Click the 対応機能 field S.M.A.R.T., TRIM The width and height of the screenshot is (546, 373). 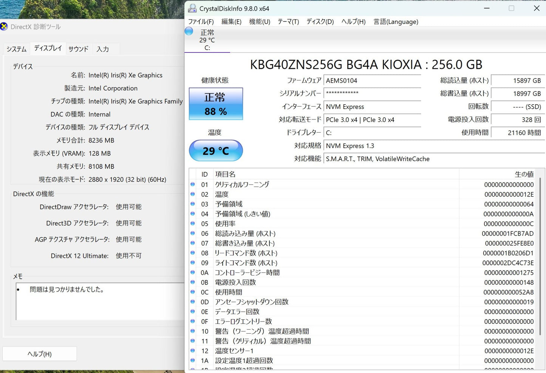coord(434,159)
